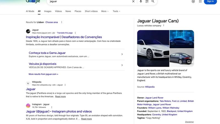
Task: Switch to Images tab
Action: tap(48, 11)
